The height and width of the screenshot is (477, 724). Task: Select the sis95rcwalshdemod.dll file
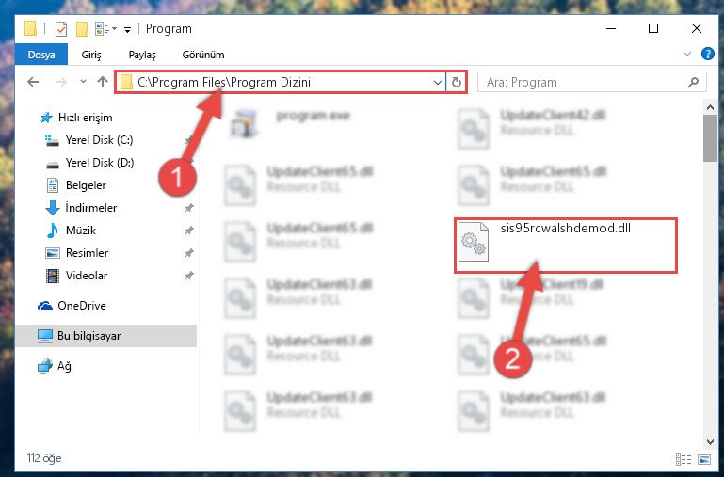[x=565, y=246]
